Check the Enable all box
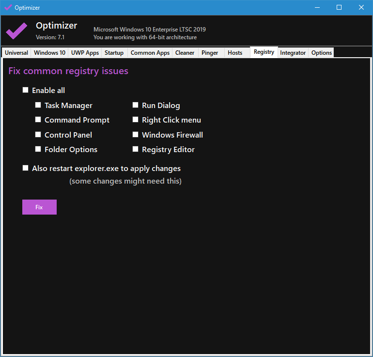The image size is (373, 357). (26, 90)
